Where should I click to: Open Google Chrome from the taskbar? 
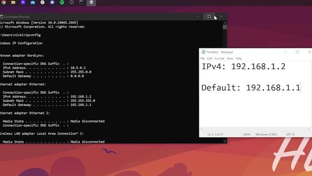coord(3,2)
